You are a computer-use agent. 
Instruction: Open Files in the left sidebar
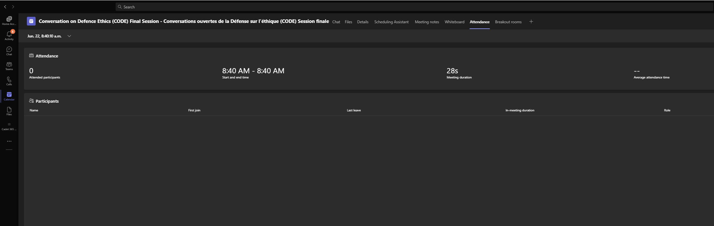9,111
